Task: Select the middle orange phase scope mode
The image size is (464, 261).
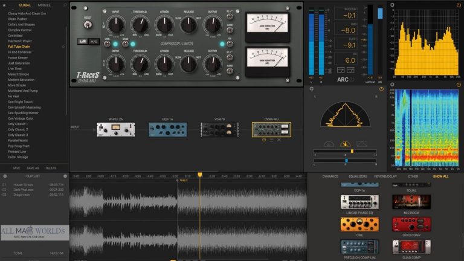Action: (345, 144)
